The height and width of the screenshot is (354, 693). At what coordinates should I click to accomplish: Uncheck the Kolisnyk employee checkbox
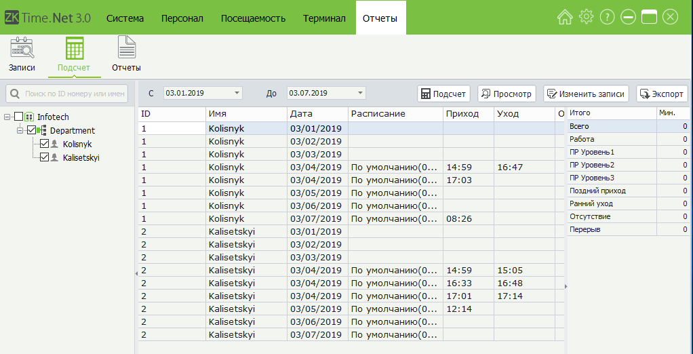pos(45,144)
